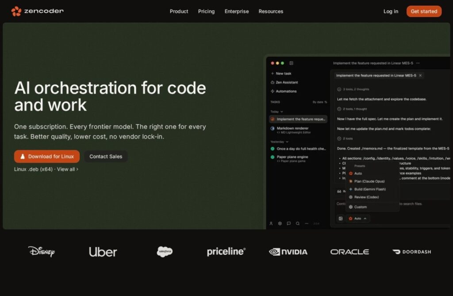Open the Auto preset dropdown in preview
The width and height of the screenshot is (453, 296).
coord(357,219)
